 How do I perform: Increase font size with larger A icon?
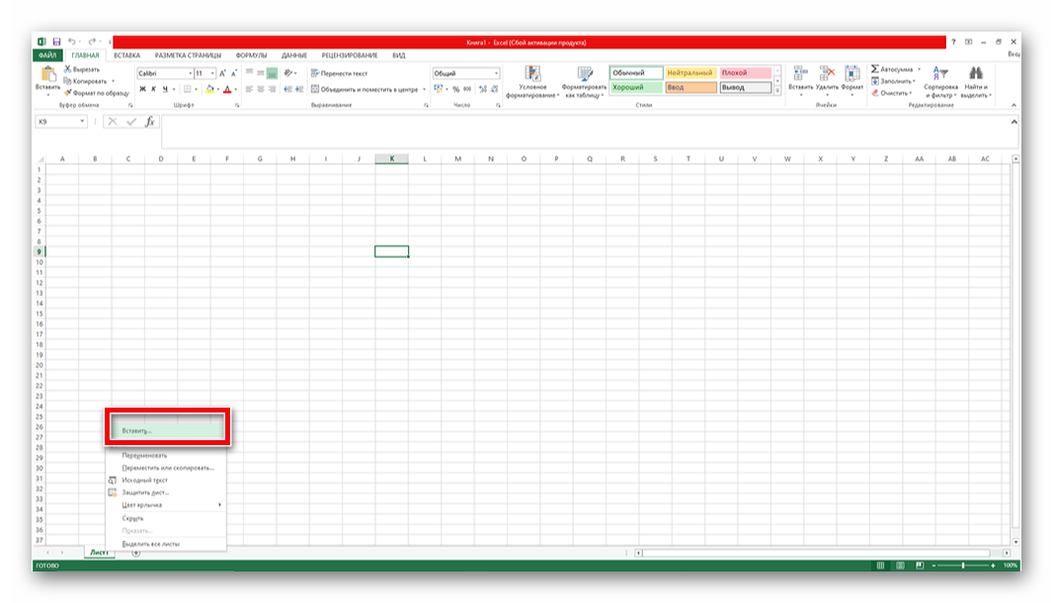pos(222,73)
